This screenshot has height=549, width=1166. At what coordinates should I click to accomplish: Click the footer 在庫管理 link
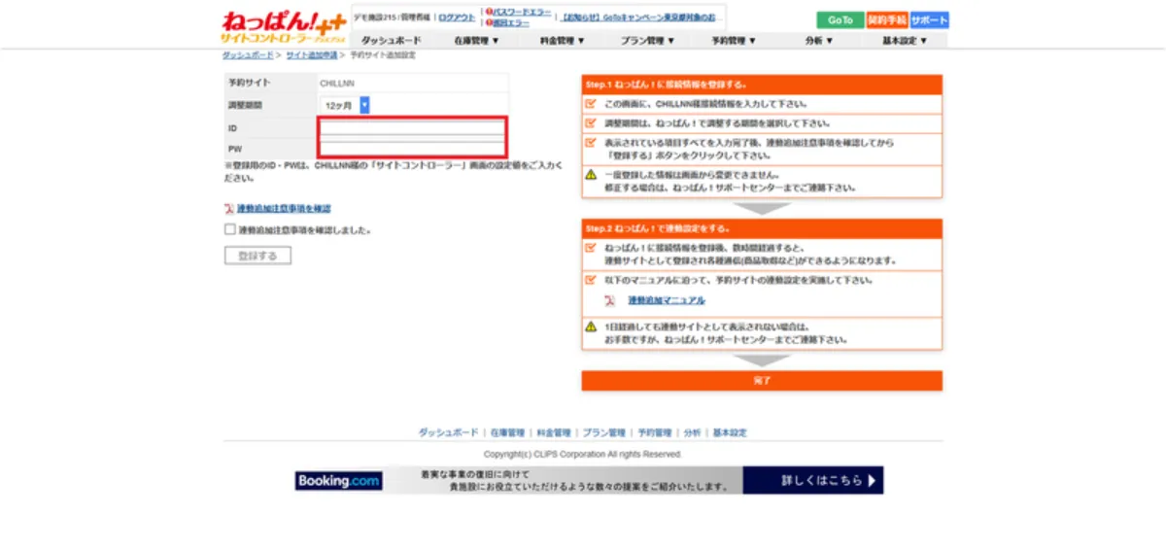tap(507, 432)
